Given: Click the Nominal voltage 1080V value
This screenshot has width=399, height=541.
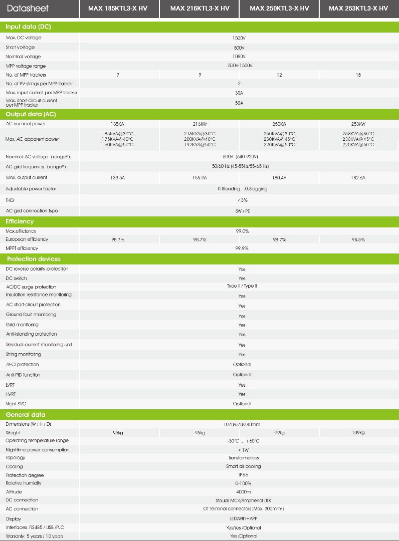Looking at the screenshot, I should (x=239, y=56).
